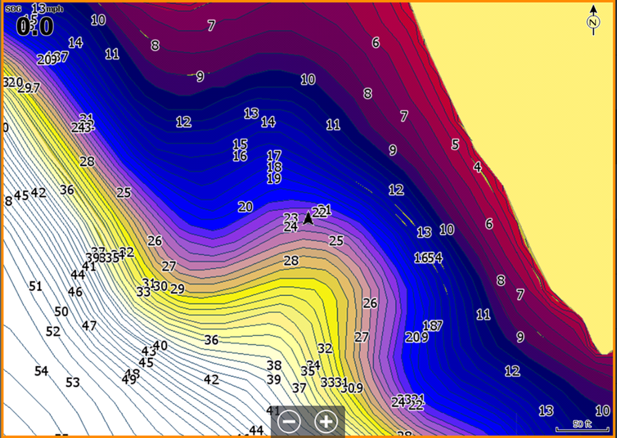Image resolution: width=617 pixels, height=438 pixels.
Task: Tap the 47 depth sounding
Action: click(89, 326)
